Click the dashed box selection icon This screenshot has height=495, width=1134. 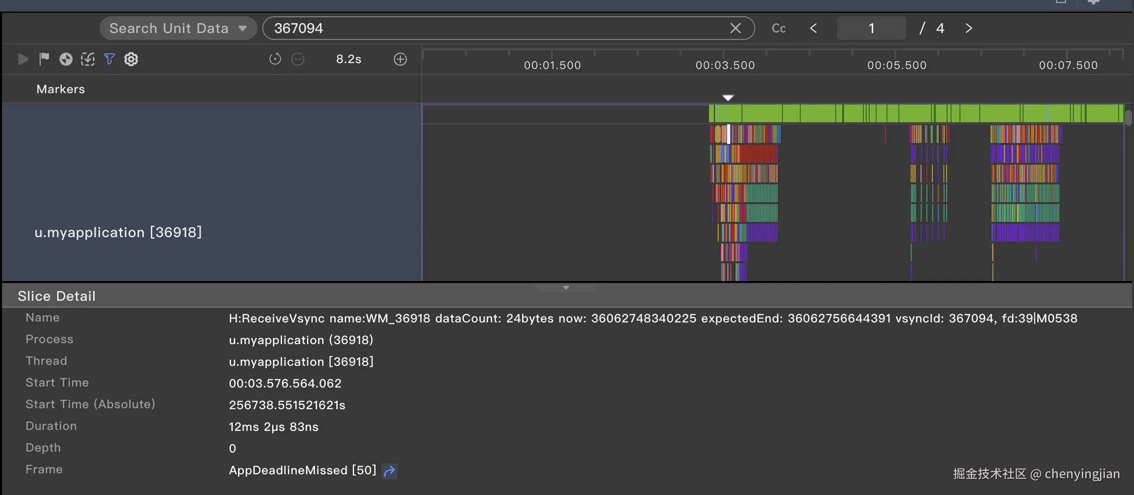(88, 59)
